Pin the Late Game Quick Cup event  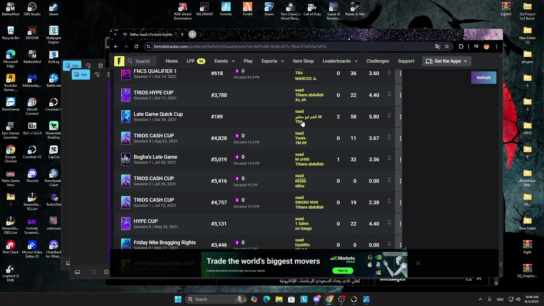389,116
